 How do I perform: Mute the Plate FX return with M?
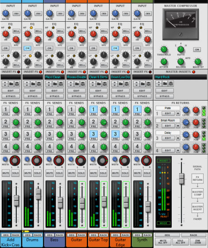(178, 113)
